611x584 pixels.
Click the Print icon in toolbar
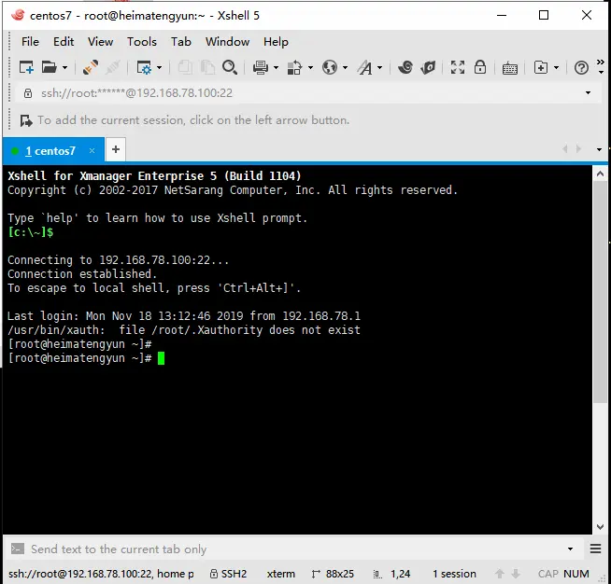(261, 67)
